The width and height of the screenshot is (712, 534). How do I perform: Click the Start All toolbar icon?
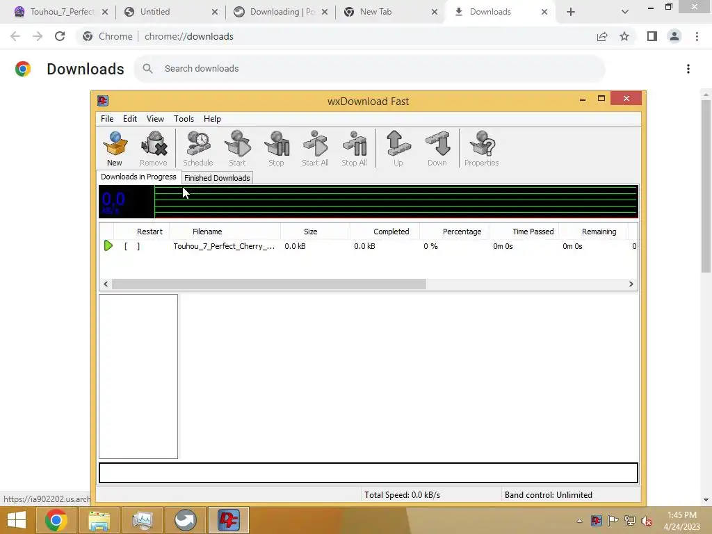(x=315, y=148)
